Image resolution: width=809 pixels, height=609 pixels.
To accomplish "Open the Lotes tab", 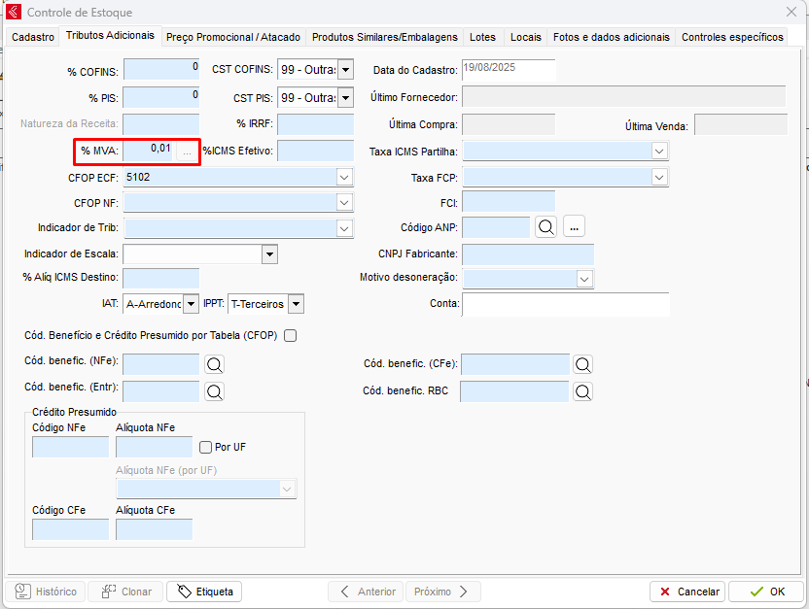I will pos(482,37).
